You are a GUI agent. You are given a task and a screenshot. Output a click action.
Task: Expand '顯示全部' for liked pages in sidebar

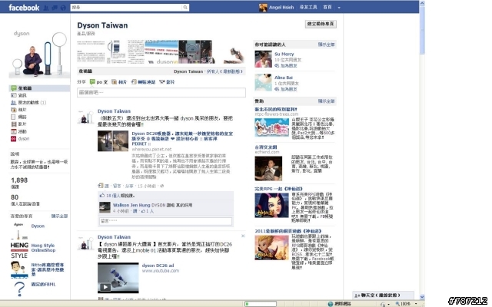(x=59, y=216)
